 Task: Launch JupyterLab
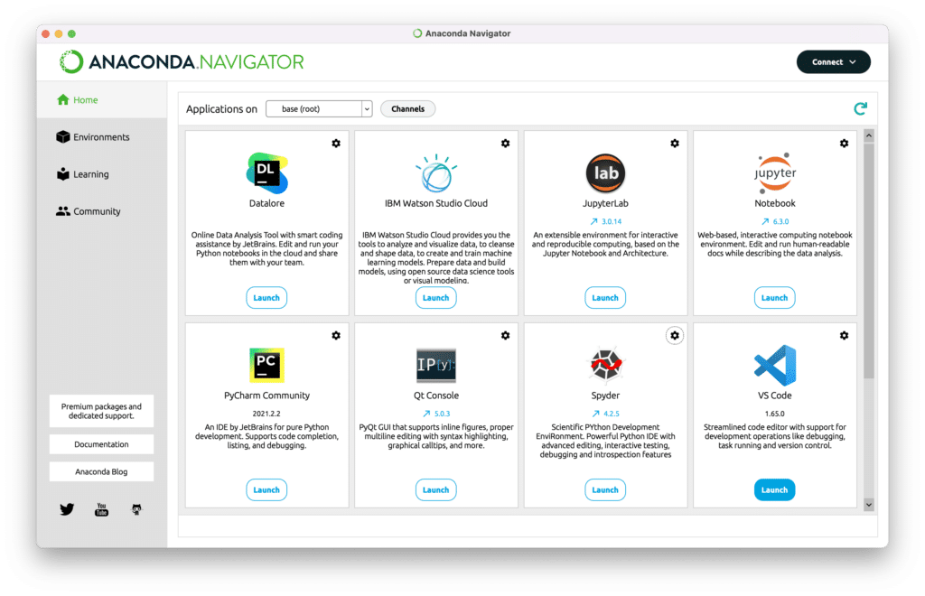point(605,298)
